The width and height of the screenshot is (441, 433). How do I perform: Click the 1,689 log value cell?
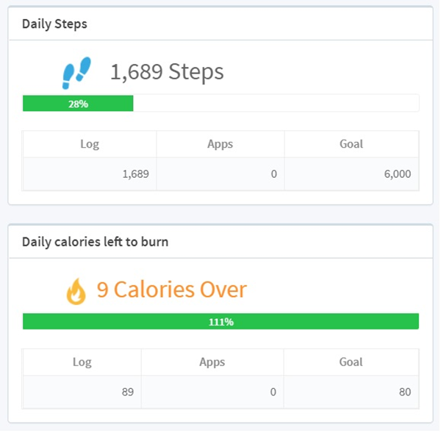coord(90,174)
